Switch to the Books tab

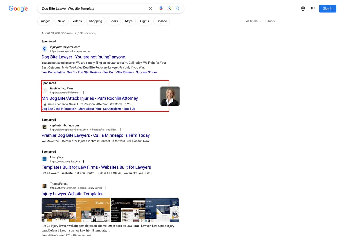pyautogui.click(x=114, y=21)
